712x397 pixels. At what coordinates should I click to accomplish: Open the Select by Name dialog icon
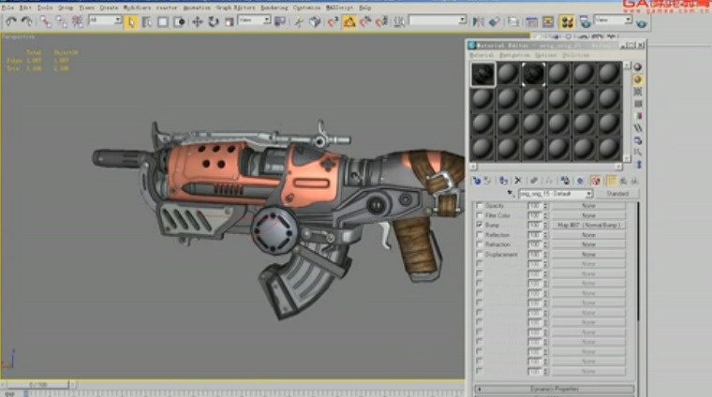click(x=147, y=22)
